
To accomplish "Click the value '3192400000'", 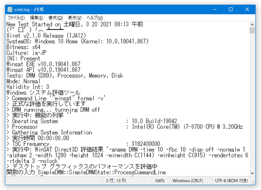I will pyautogui.click(x=146, y=144).
